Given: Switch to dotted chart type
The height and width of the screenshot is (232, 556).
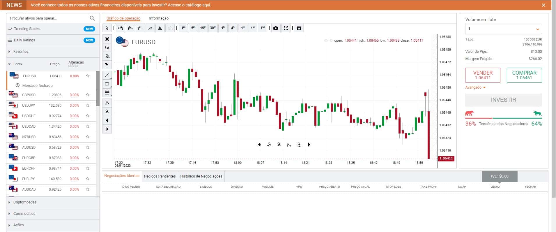Looking at the screenshot, I should pyautogui.click(x=170, y=28).
